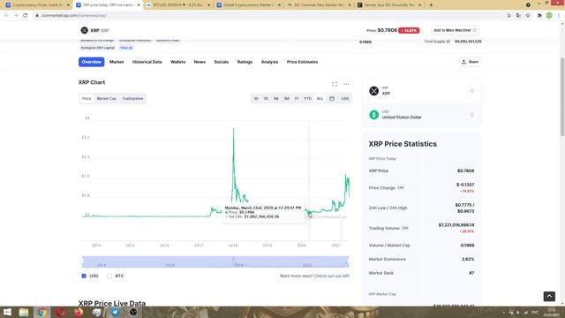Open the chart date range calendar
The width and height of the screenshot is (565, 318).
[332, 98]
